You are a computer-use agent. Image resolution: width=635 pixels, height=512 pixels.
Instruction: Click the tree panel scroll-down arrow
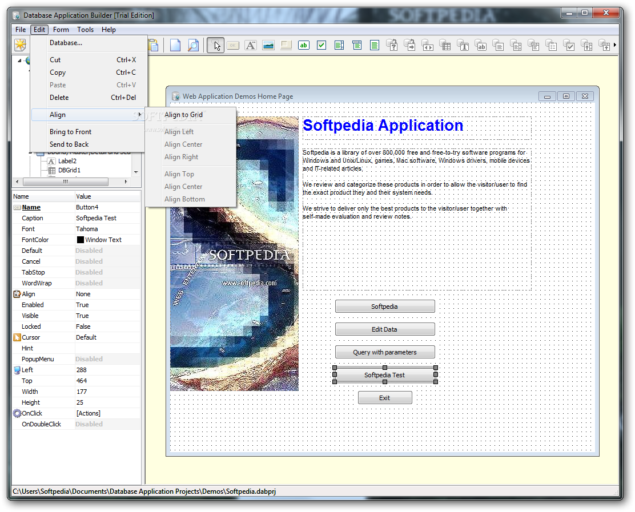[136, 172]
